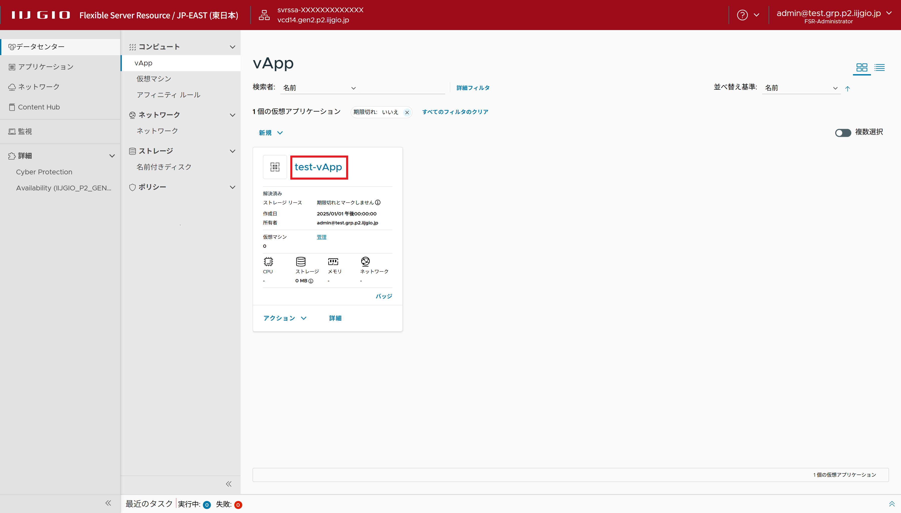This screenshot has height=513, width=901.
Task: Switch to grid card view icon
Action: [861, 67]
